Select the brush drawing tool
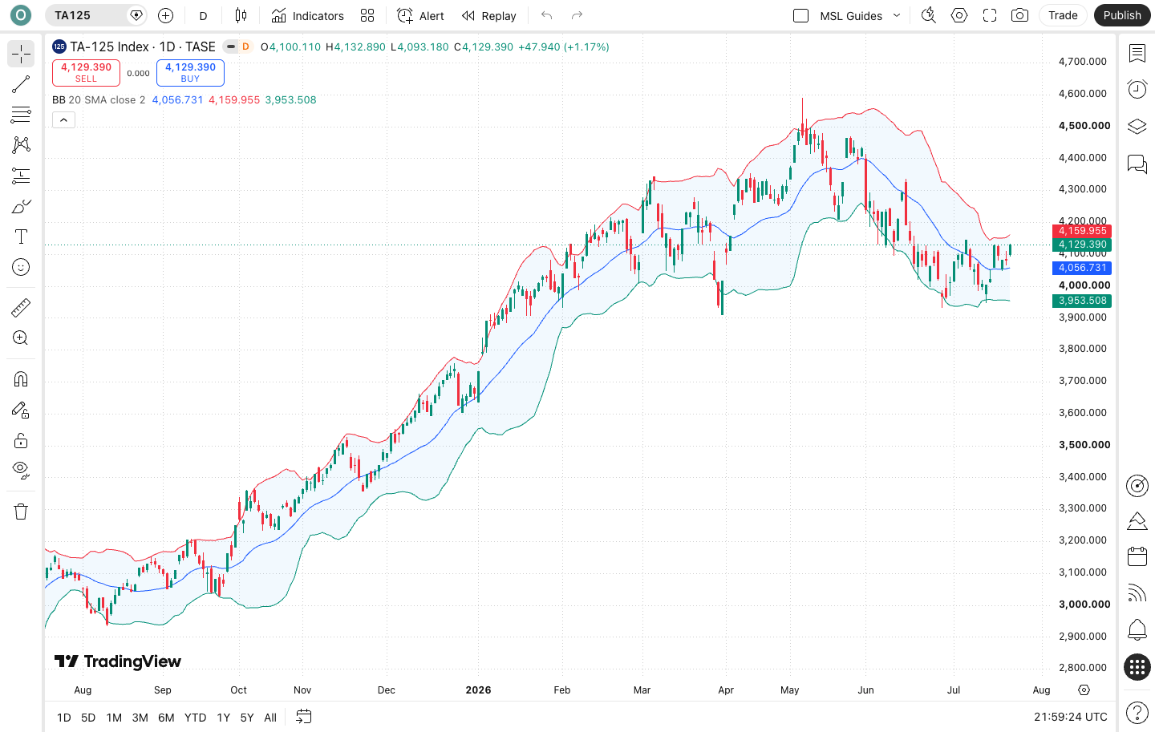Image resolution: width=1155 pixels, height=732 pixels. click(x=21, y=206)
